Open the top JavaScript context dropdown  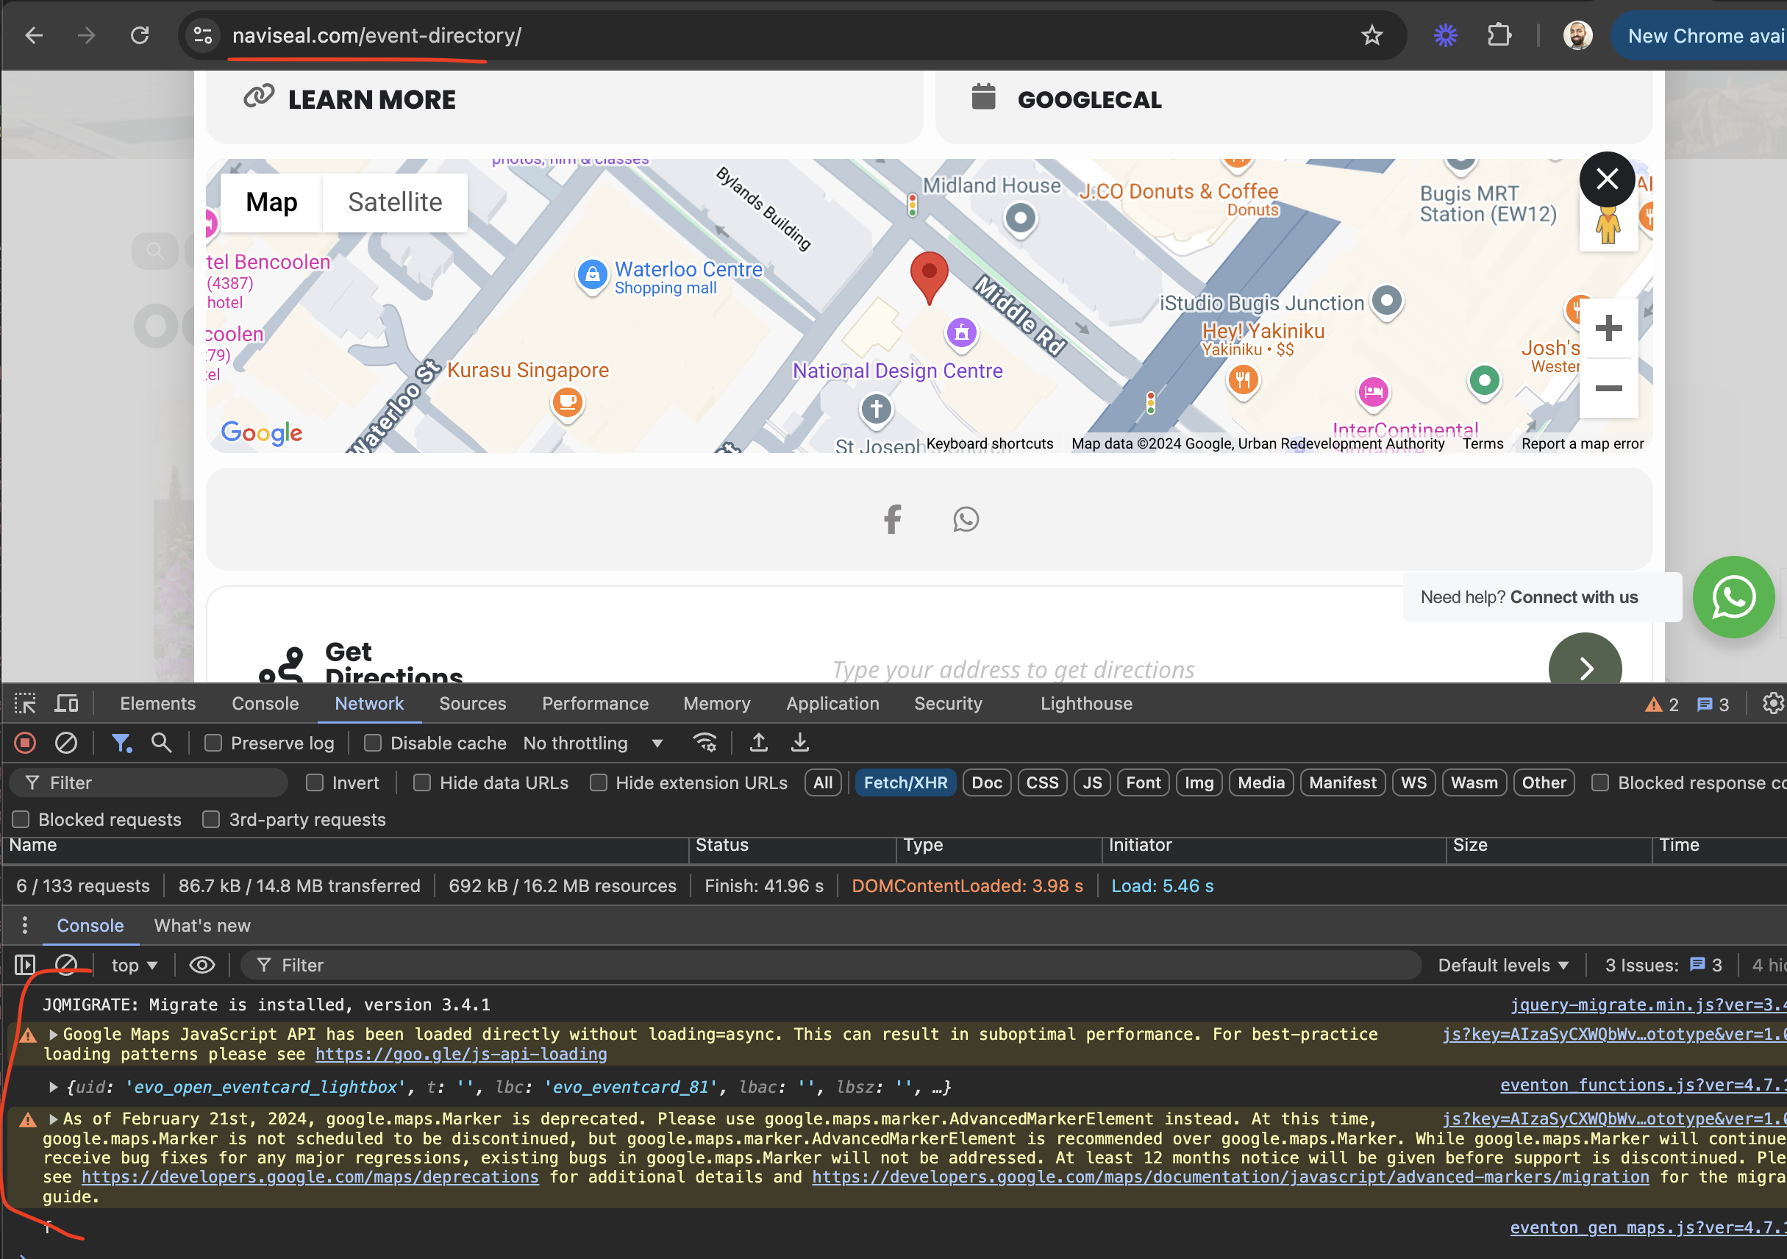click(x=134, y=966)
